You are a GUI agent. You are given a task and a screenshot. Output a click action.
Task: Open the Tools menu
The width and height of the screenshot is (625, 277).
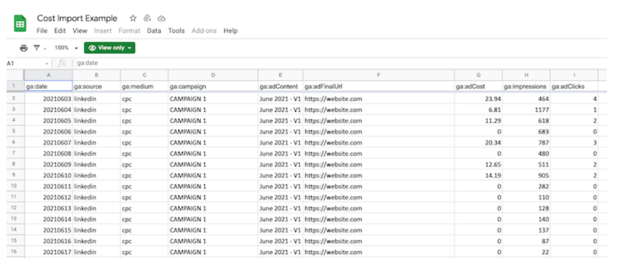(x=176, y=31)
